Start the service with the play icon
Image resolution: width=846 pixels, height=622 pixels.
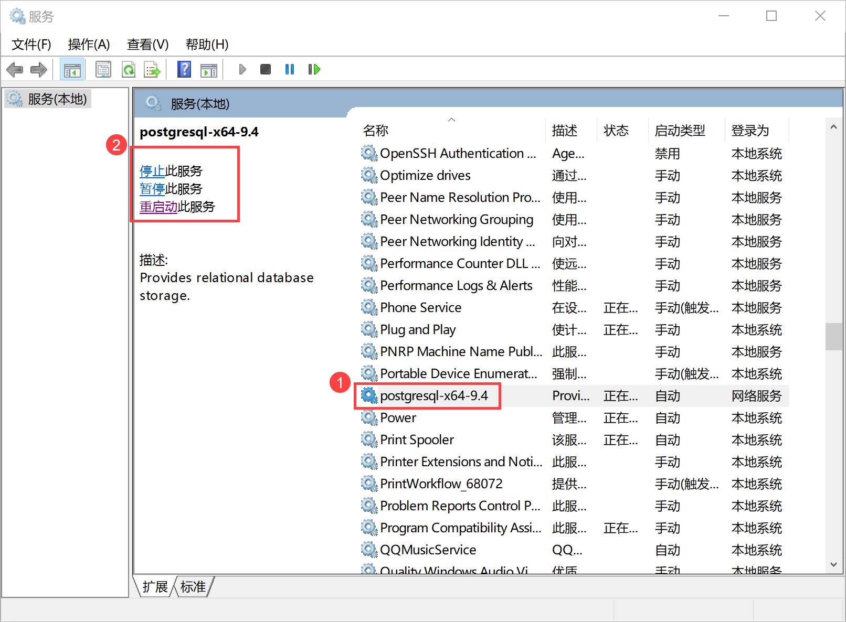(242, 69)
